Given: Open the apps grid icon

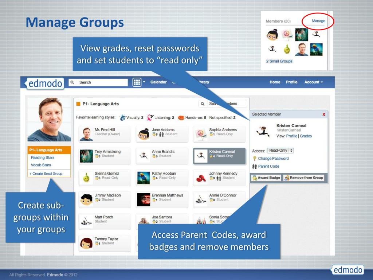Looking at the screenshot, I should [x=137, y=82].
